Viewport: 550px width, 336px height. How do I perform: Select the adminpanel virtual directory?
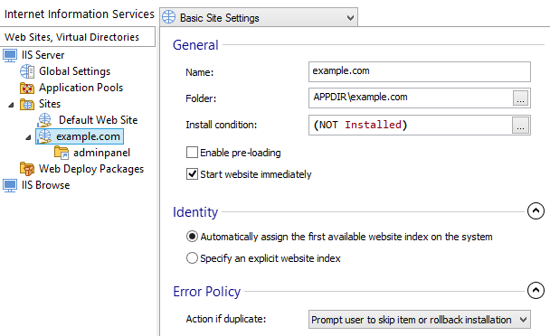(101, 153)
